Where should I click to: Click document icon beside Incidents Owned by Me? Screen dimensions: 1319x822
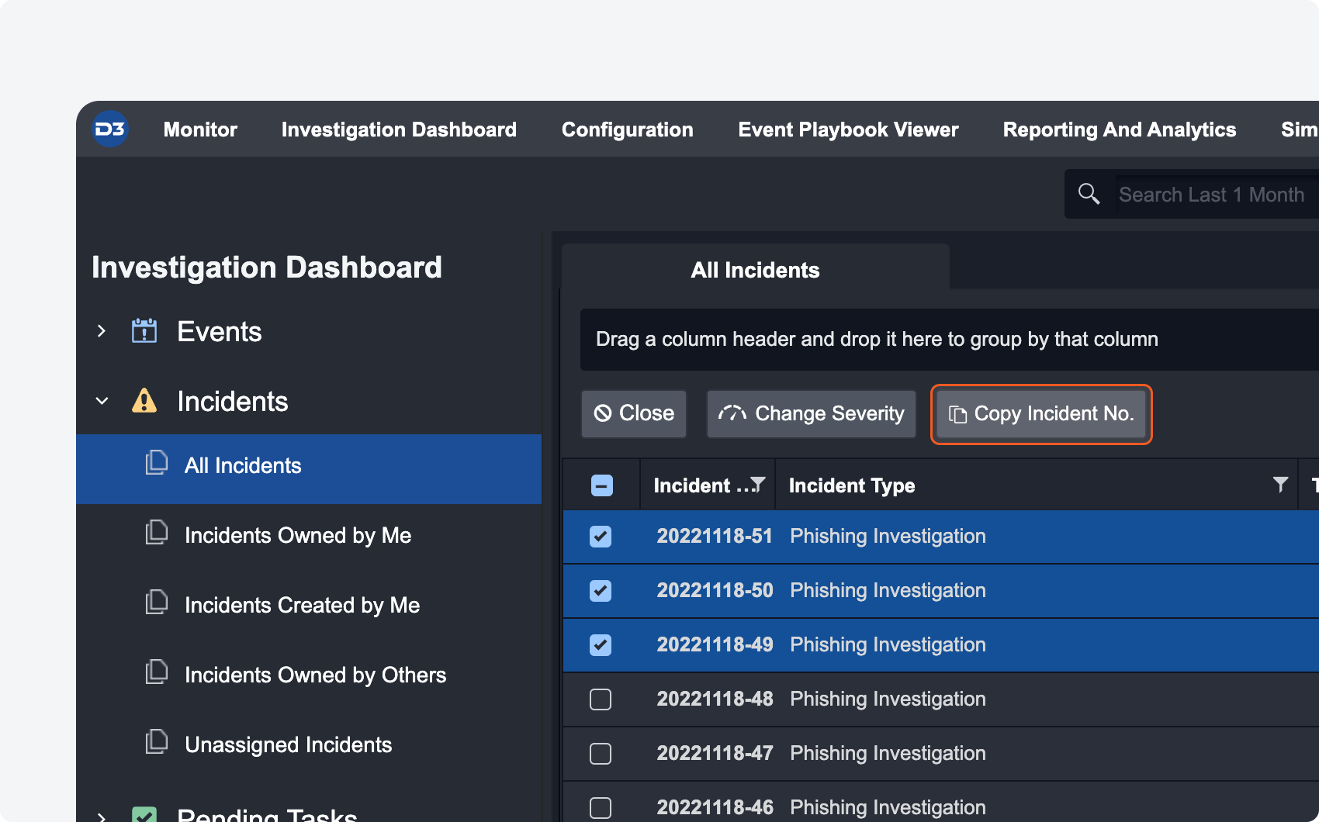157,533
